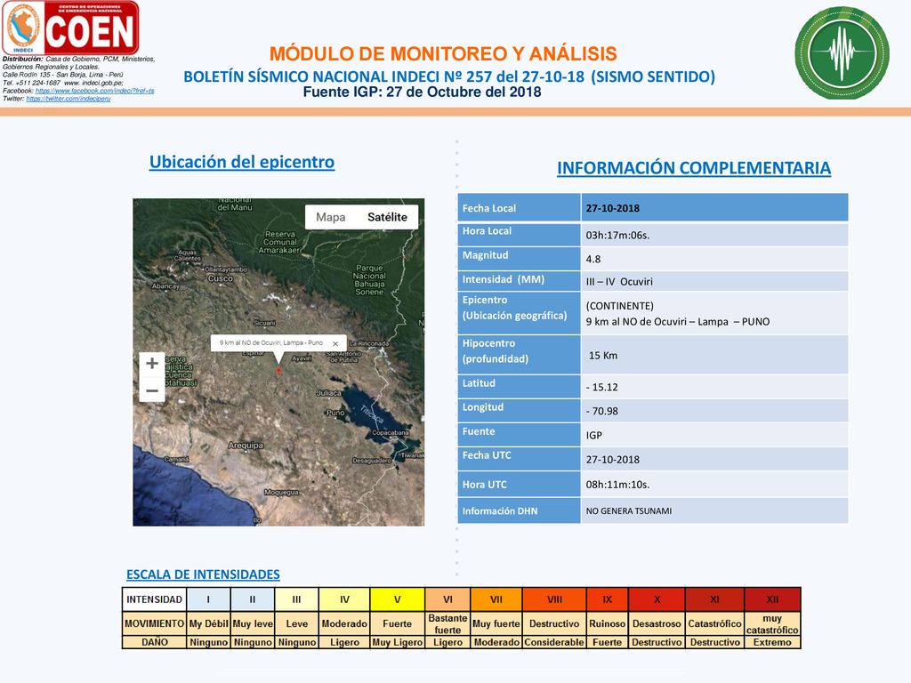Click the Hora UTC value '08h:11m:10s.'
Viewport: 911px width, 683px height.
[x=617, y=485]
